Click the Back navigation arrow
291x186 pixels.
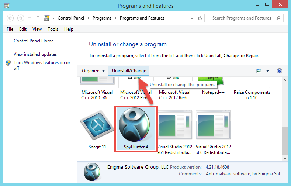pos(10,18)
